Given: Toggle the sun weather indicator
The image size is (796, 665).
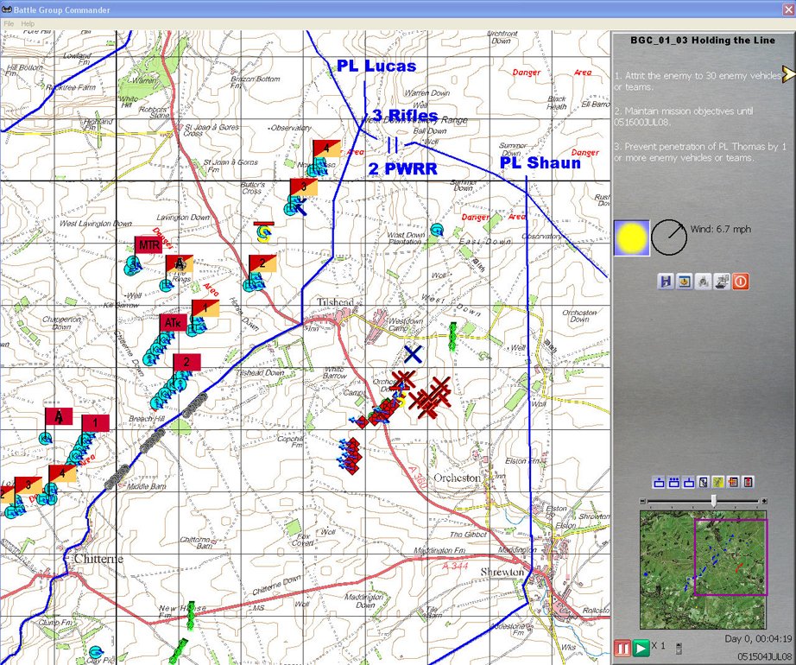Looking at the screenshot, I should 630,237.
